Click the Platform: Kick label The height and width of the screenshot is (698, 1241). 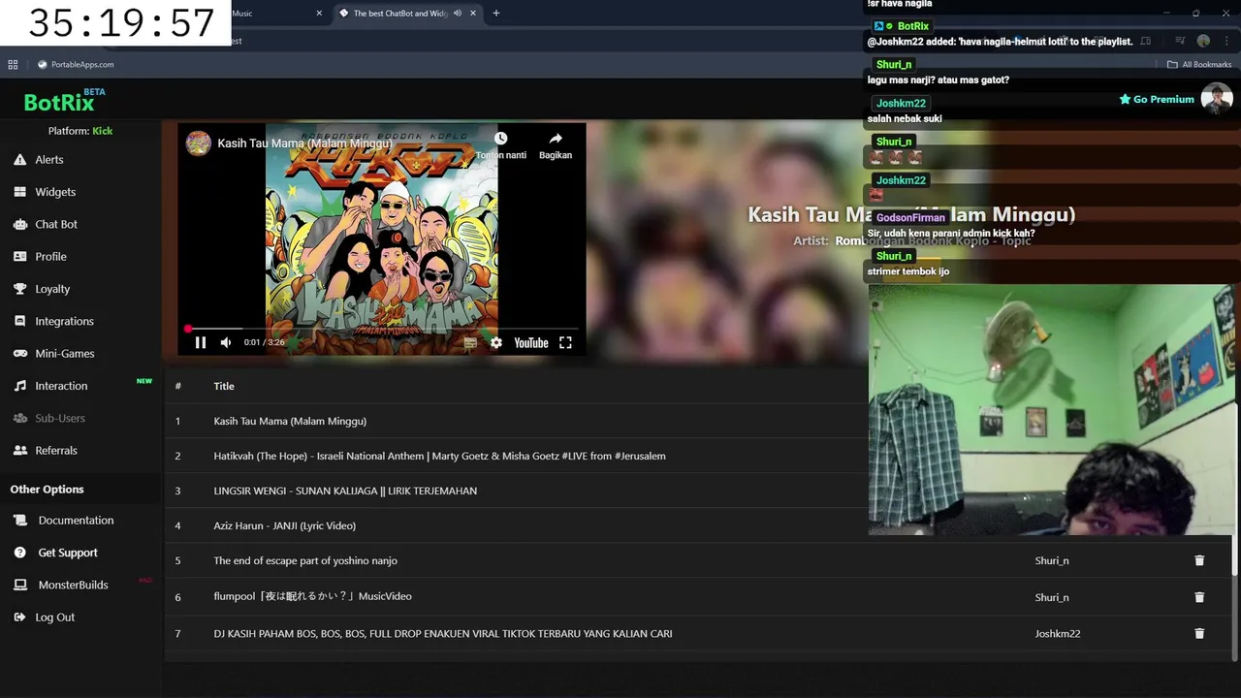[x=80, y=131]
